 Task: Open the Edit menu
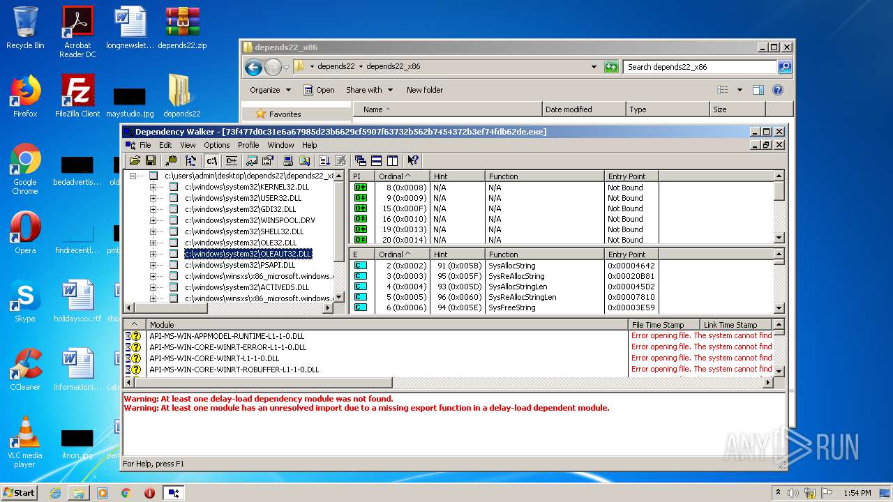click(x=165, y=145)
